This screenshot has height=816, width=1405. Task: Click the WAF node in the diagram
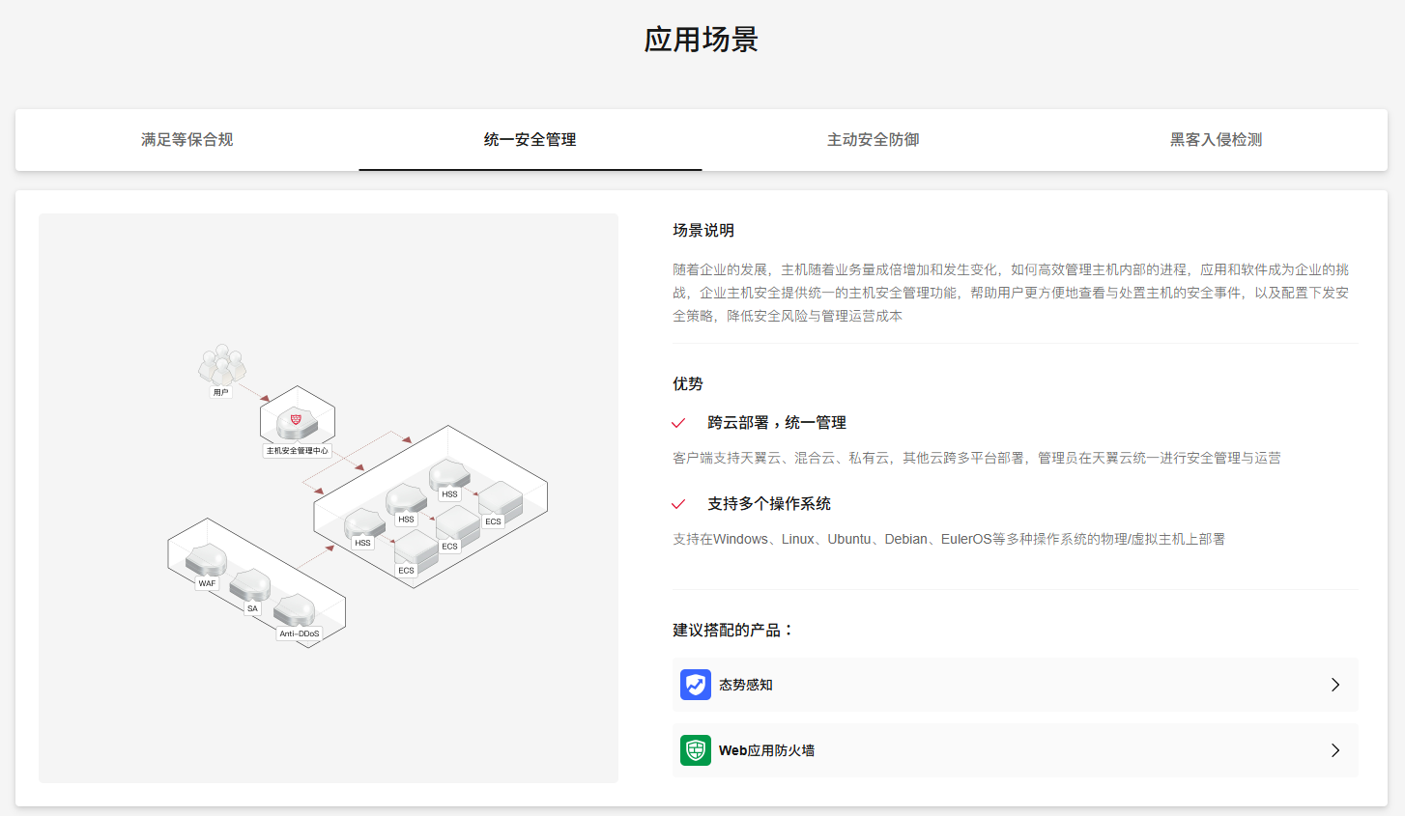(x=206, y=560)
